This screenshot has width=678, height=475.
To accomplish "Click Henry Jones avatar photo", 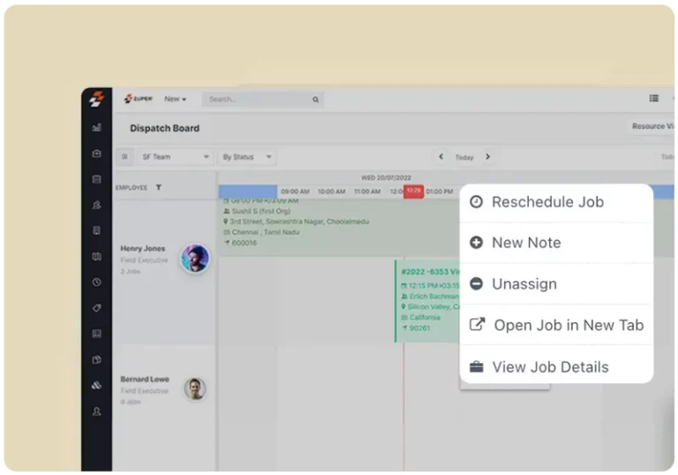I will 195,259.
